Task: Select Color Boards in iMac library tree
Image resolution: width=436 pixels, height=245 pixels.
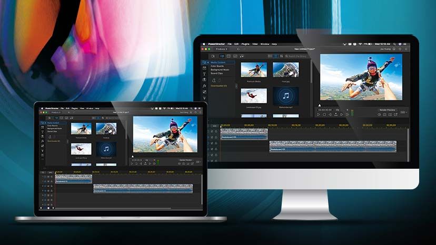Action: pos(217,66)
